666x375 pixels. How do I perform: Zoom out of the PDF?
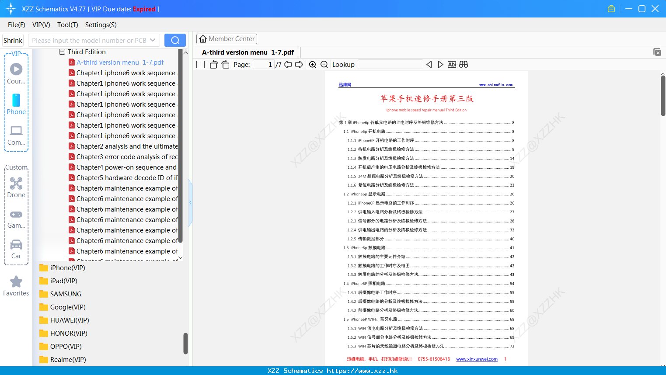tap(324, 65)
